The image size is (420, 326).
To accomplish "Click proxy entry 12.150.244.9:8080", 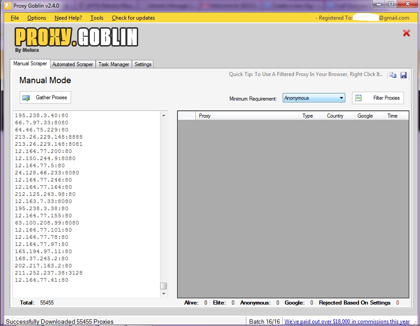I will tap(45, 158).
